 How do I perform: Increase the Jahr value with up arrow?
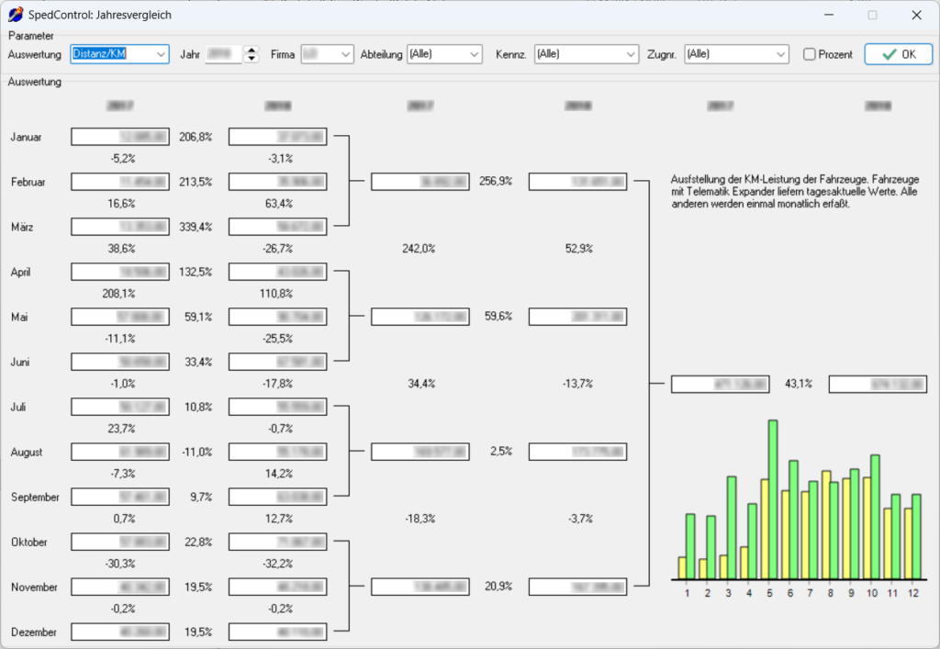pos(252,50)
